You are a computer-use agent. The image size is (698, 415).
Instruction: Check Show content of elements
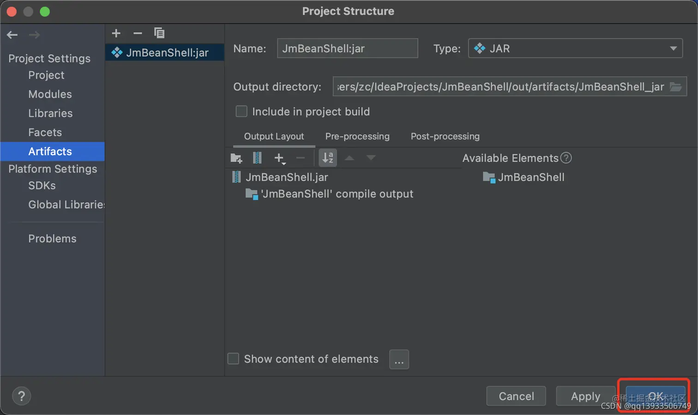pos(233,359)
